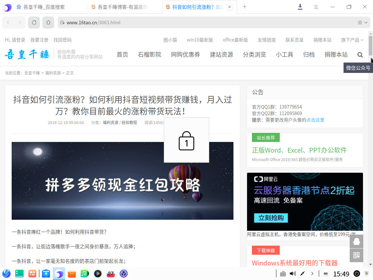Go to the browser home page

48,22
